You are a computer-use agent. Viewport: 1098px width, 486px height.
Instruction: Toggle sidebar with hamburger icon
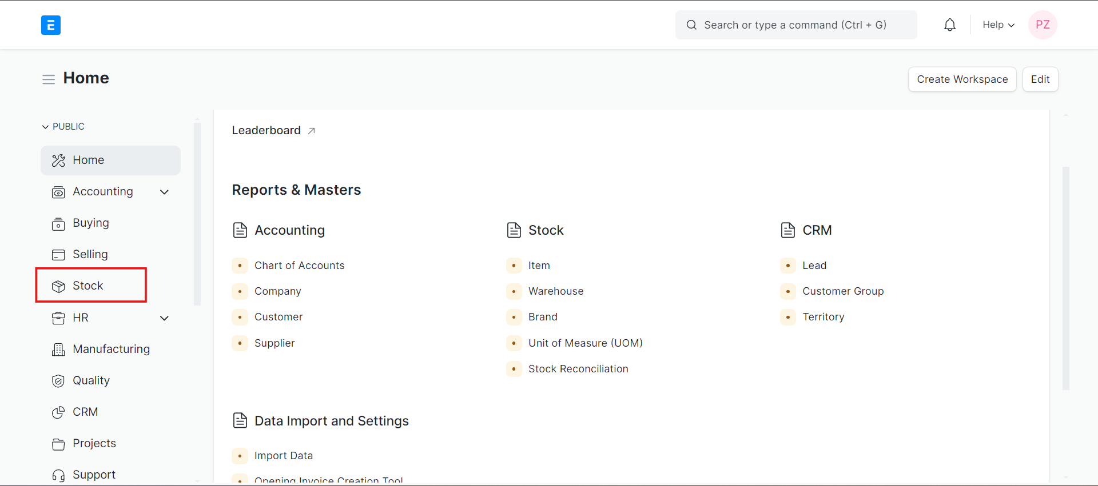pyautogui.click(x=49, y=79)
